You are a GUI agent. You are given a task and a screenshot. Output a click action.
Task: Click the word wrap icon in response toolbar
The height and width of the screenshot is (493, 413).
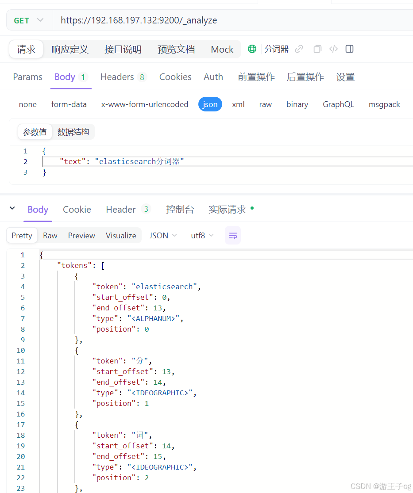pos(233,235)
